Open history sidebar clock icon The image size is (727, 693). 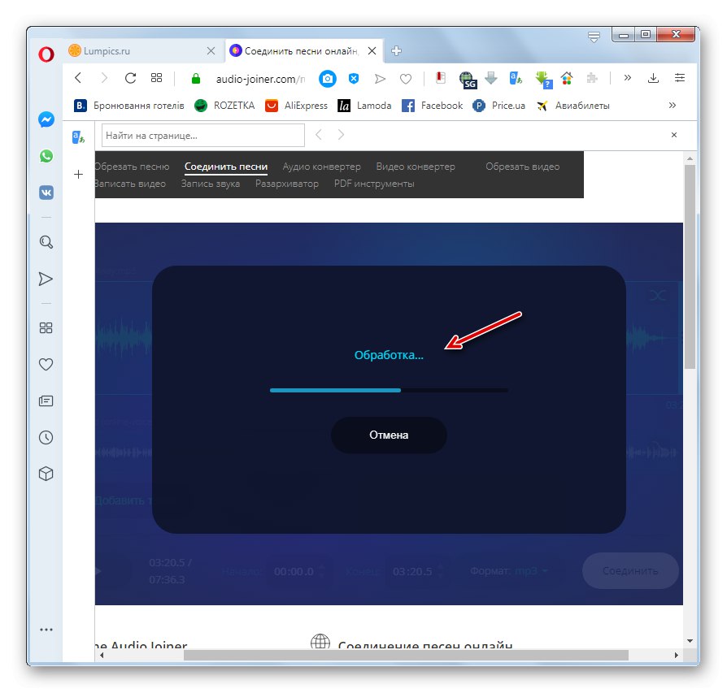click(46, 437)
